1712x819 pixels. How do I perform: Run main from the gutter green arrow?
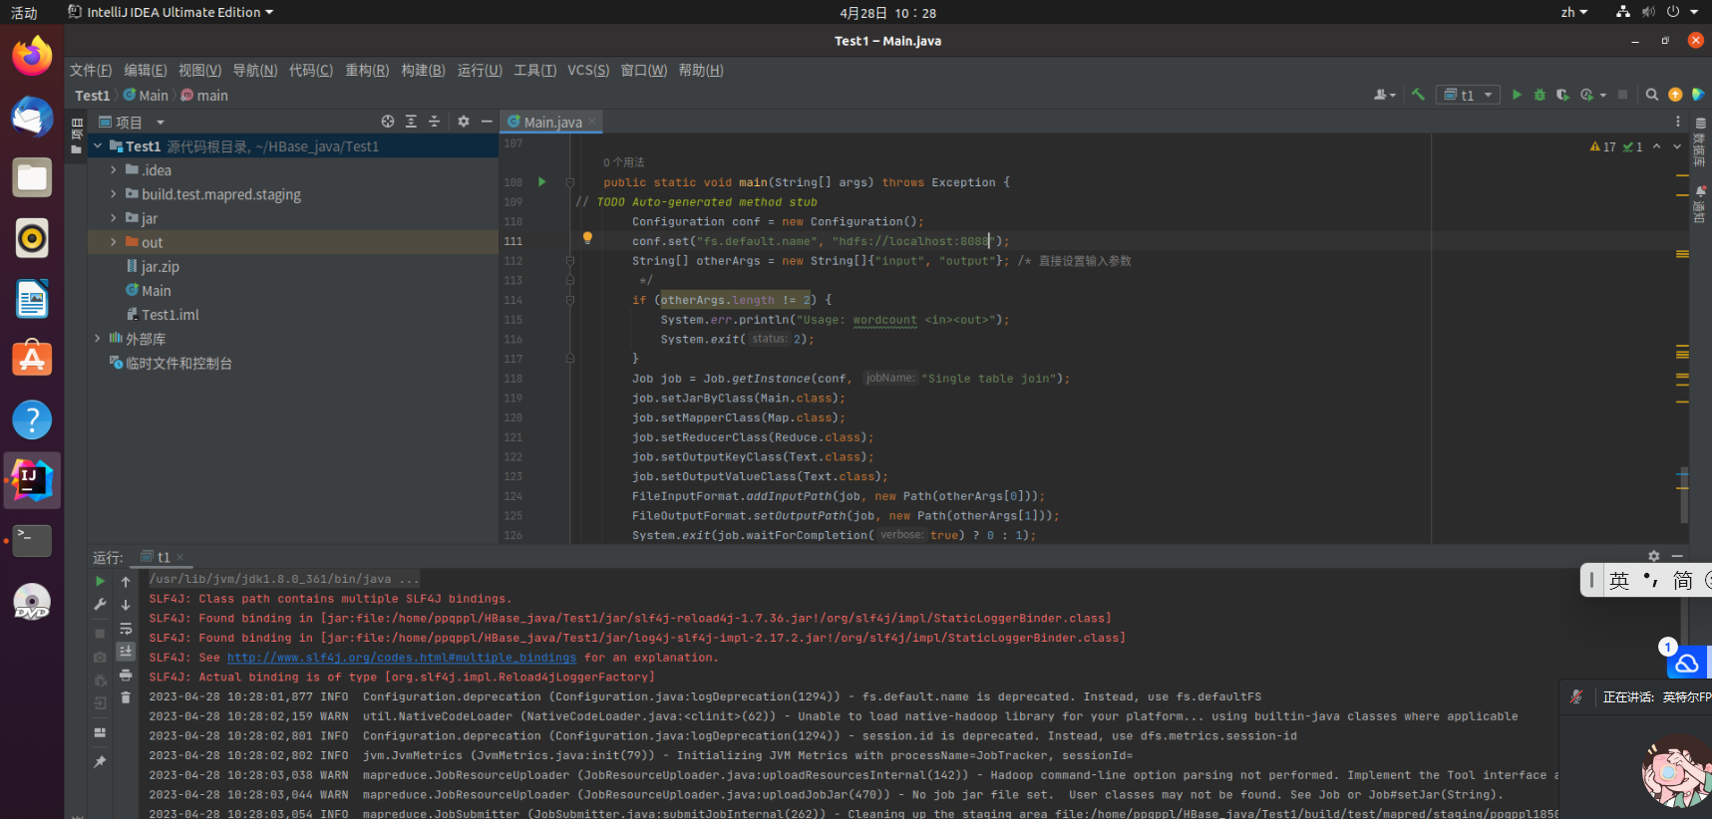[x=542, y=181]
